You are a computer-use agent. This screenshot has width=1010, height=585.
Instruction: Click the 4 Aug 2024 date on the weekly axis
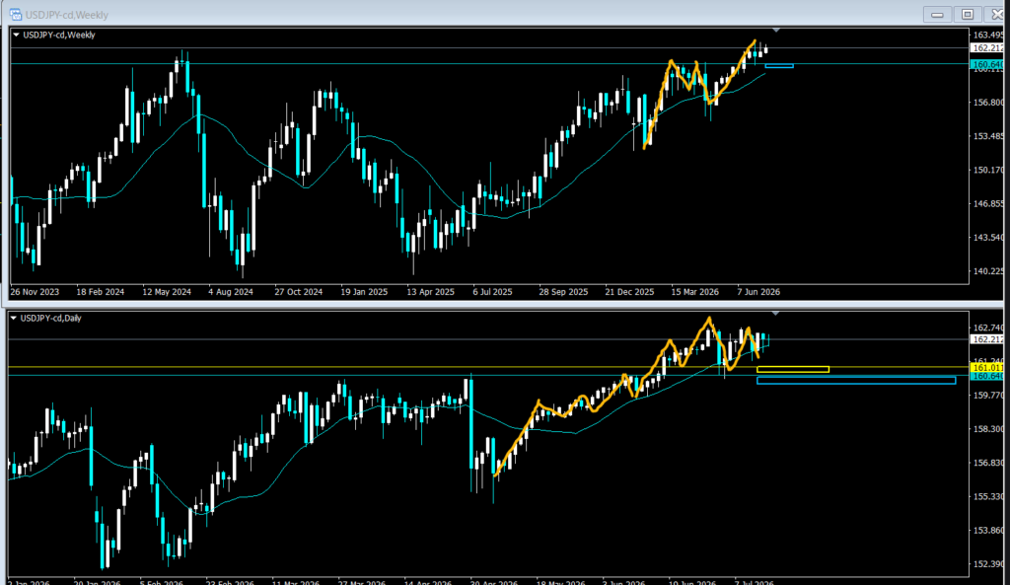[231, 292]
